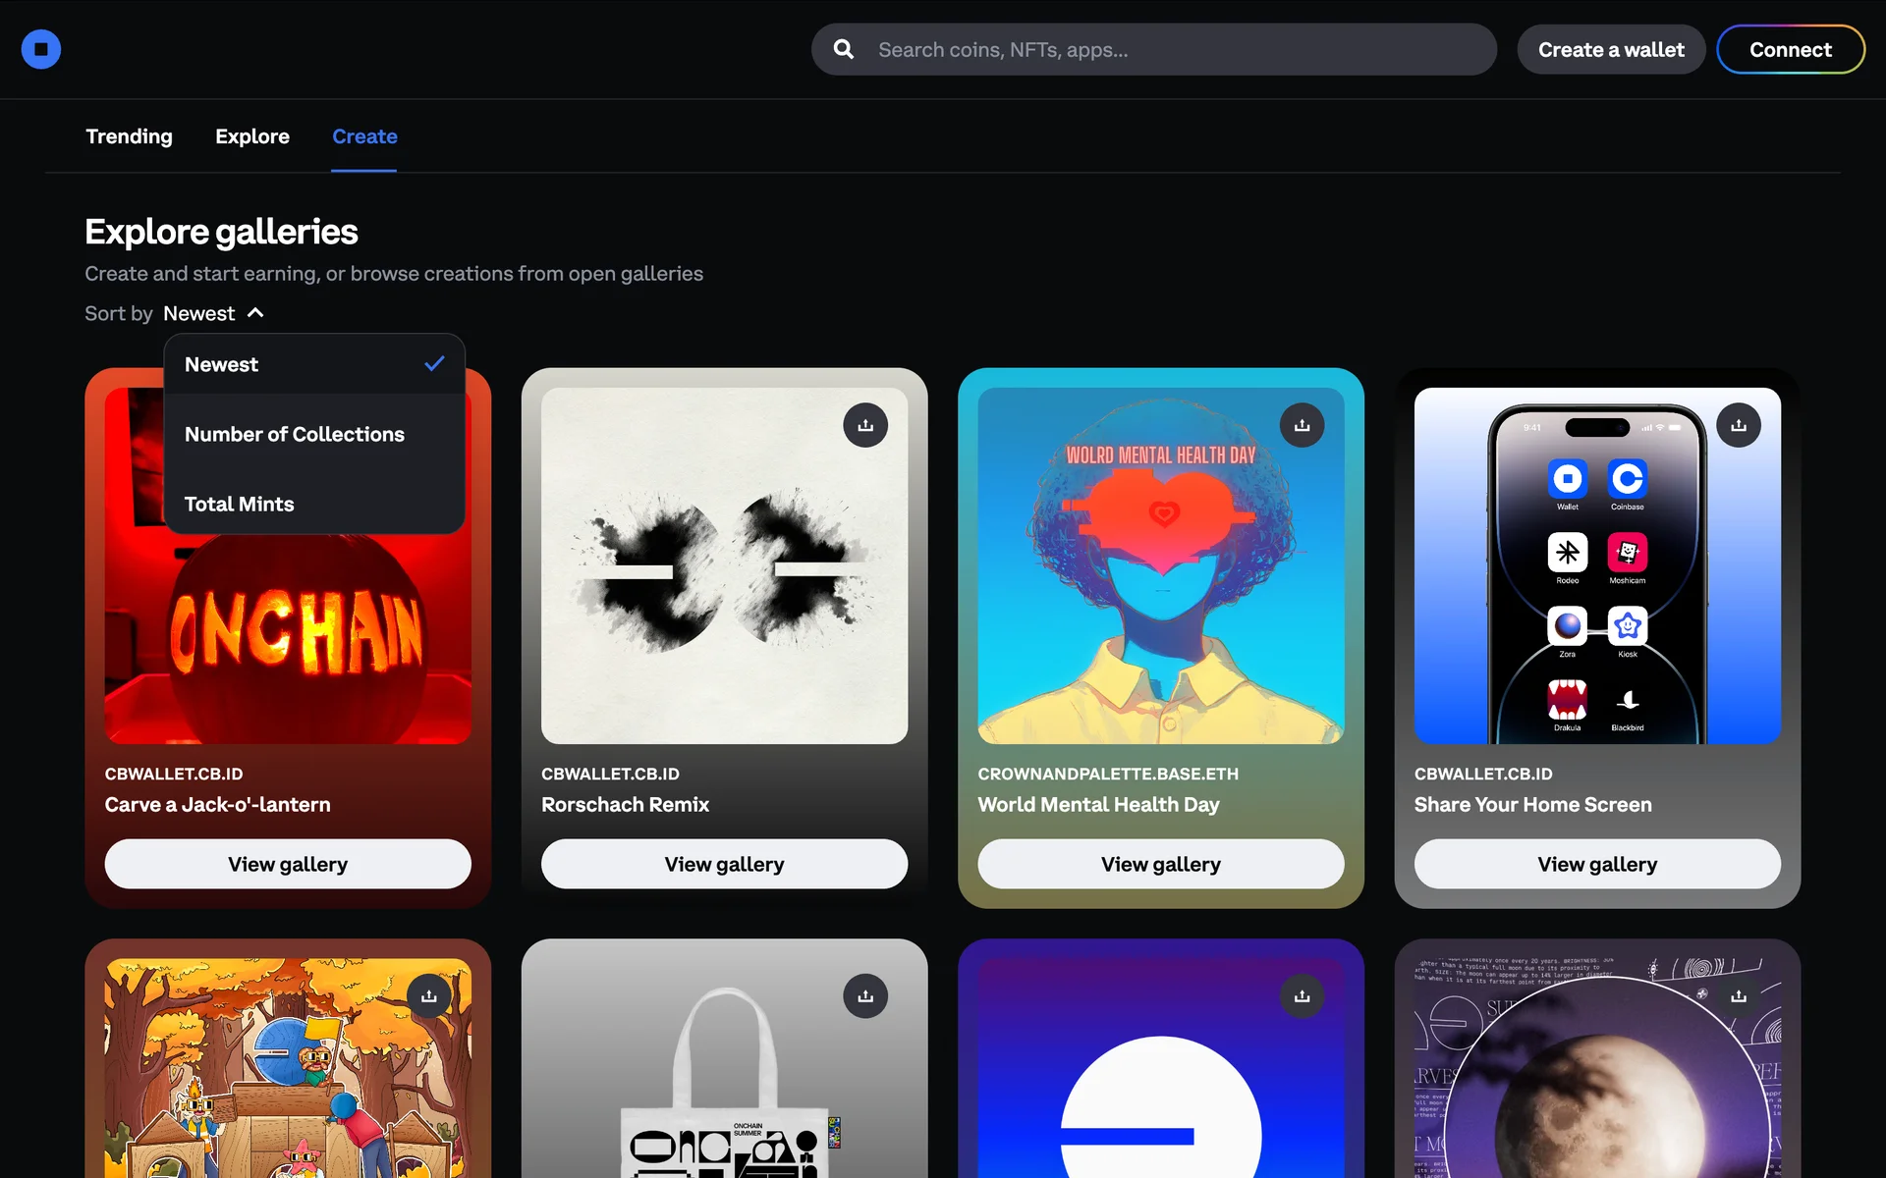Click Create a wallet button
Image resolution: width=1886 pixels, height=1178 pixels.
tap(1611, 50)
